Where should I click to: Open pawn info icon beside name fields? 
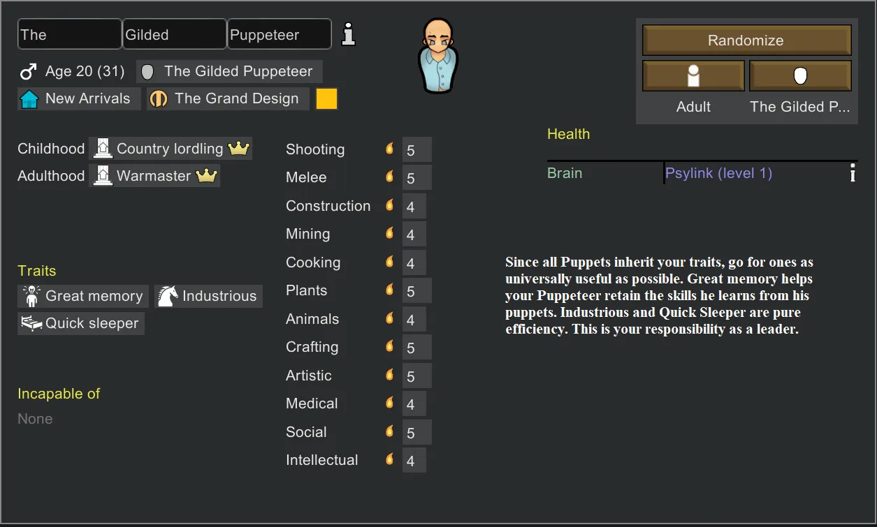348,34
